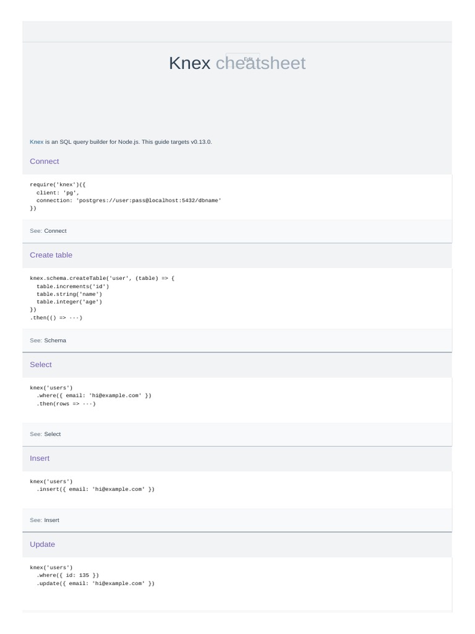The height and width of the screenshot is (634, 475).
Task: Click the postgres connection string line
Action: [128, 201]
